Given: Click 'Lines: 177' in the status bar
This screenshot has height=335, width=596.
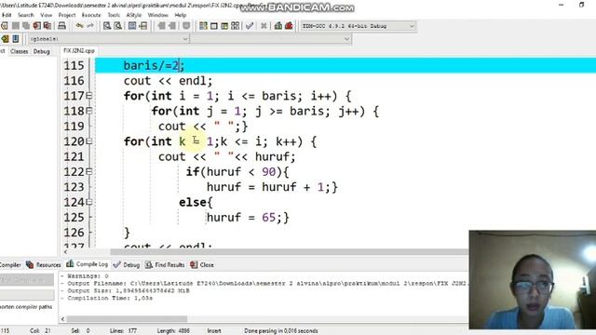Looking at the screenshot, I should pyautogui.click(x=123, y=331).
